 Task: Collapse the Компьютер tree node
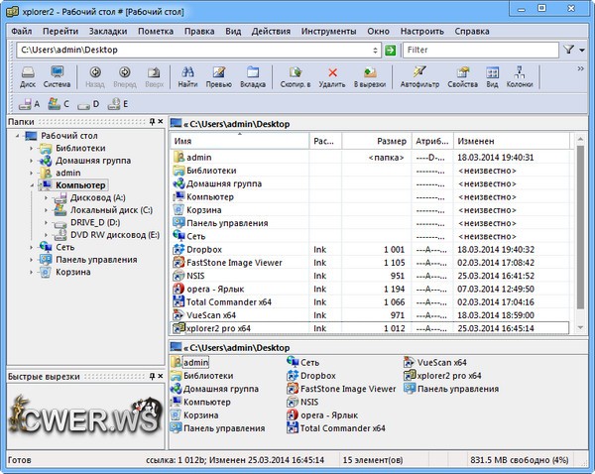pos(32,185)
